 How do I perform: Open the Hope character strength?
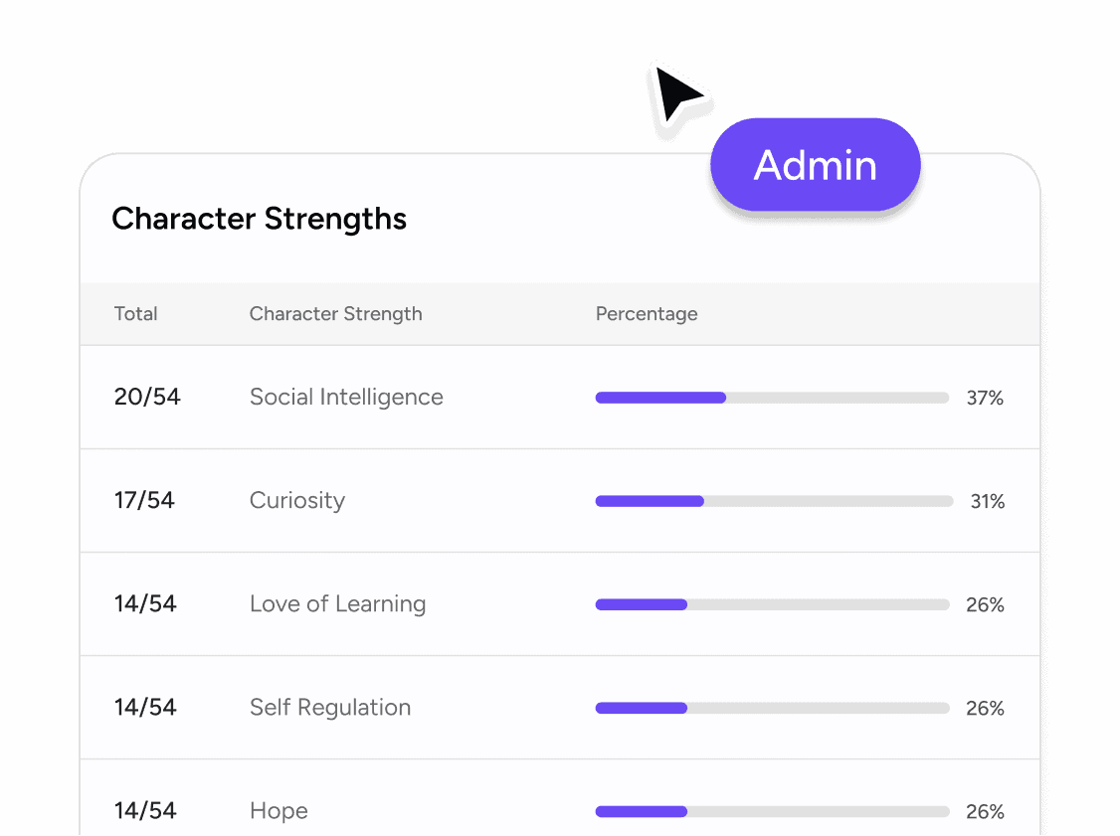pos(279,811)
